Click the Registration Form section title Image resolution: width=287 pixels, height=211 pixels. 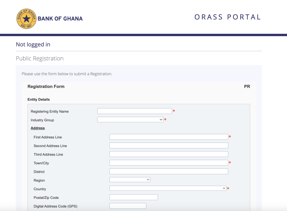46,87
